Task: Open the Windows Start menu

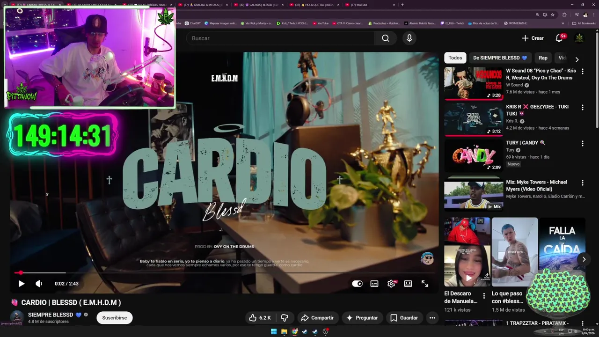Action: [x=274, y=332]
